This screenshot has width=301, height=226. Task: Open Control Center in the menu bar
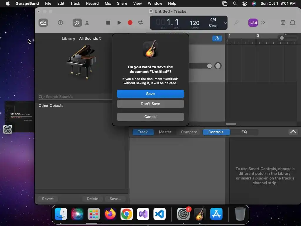[x=244, y=4]
